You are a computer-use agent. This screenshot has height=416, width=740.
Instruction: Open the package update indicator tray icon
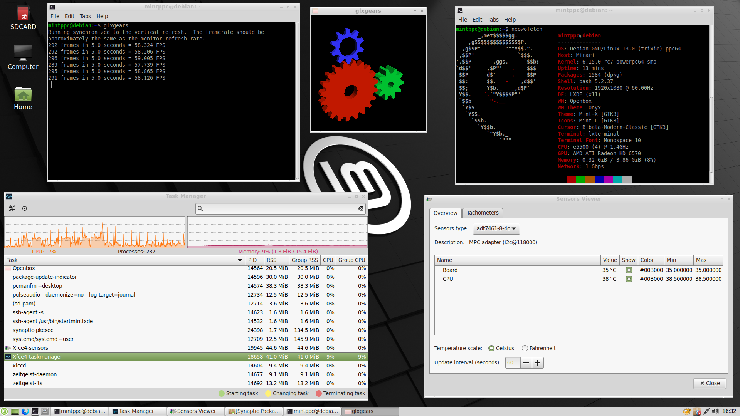(x=697, y=411)
